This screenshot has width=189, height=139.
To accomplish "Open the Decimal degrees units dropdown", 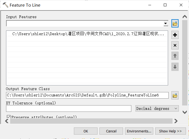I will 157,109.
